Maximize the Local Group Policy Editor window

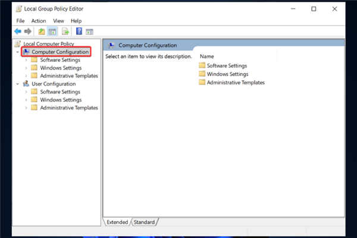click(x=314, y=9)
